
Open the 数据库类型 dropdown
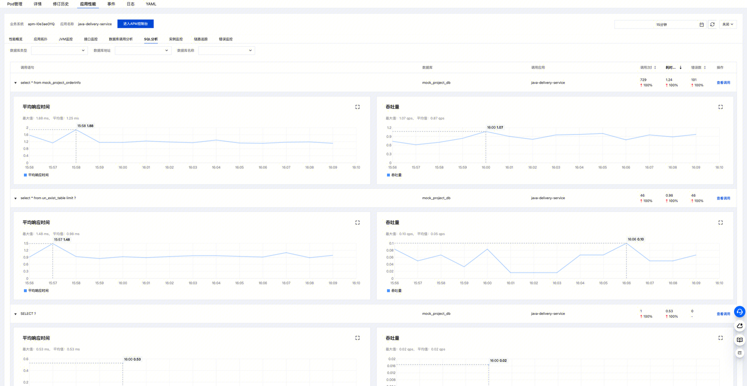[x=59, y=50]
